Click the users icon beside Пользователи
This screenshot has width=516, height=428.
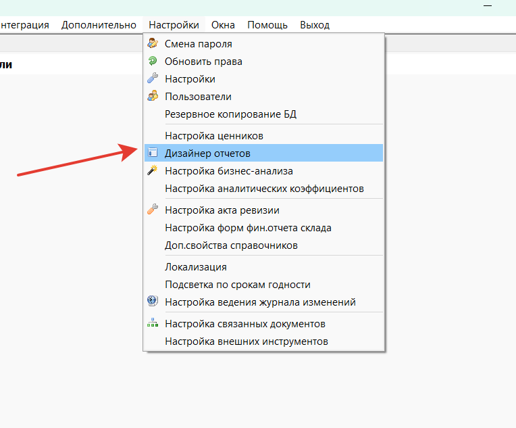click(x=153, y=97)
